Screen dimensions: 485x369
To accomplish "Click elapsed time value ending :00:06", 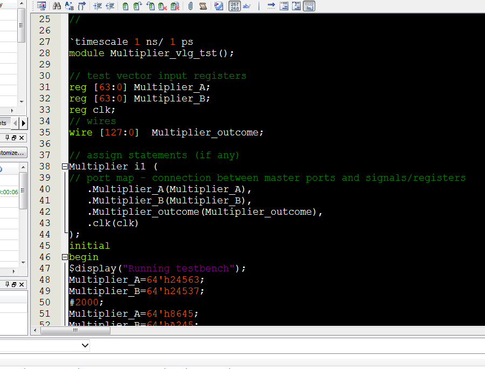I will (9, 192).
